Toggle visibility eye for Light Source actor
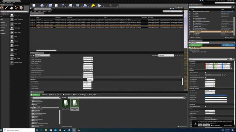Screen dimensions: 236x132 (x=190, y=23)
